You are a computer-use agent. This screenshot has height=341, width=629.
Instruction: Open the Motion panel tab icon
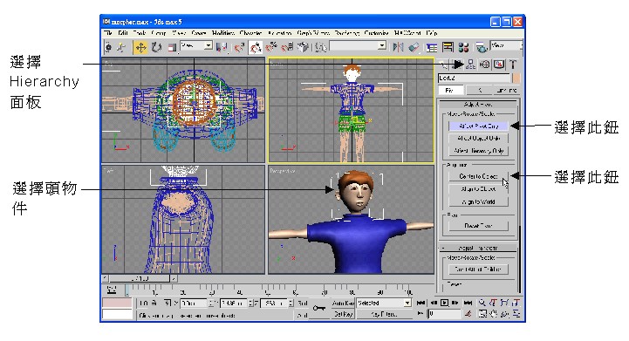click(x=484, y=65)
